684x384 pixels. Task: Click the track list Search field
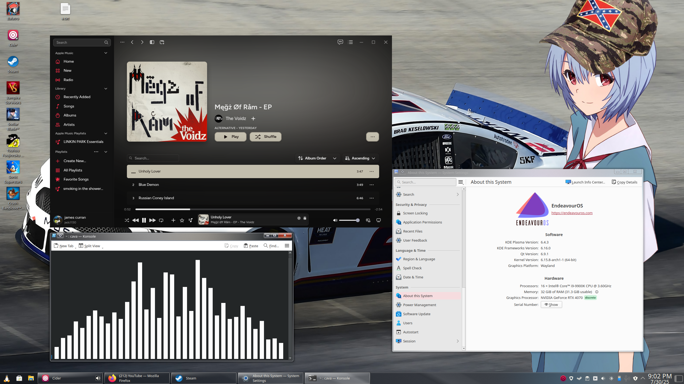(x=153, y=158)
